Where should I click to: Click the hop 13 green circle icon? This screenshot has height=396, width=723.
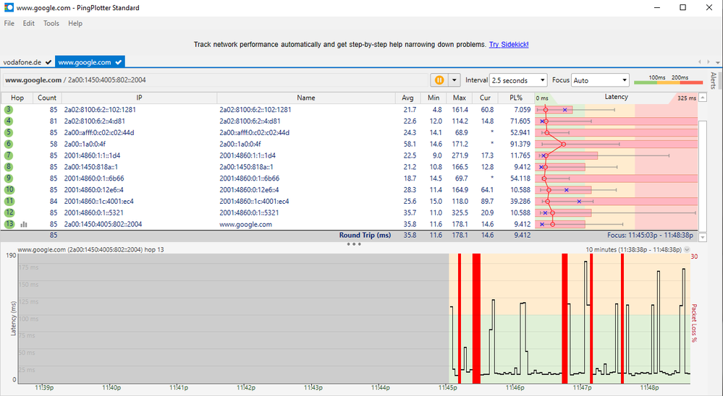tap(9, 224)
